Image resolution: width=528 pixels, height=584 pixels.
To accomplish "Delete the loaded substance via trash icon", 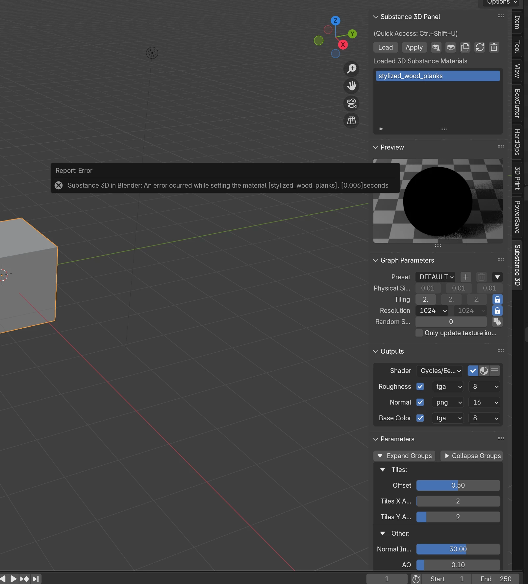I will click(494, 47).
